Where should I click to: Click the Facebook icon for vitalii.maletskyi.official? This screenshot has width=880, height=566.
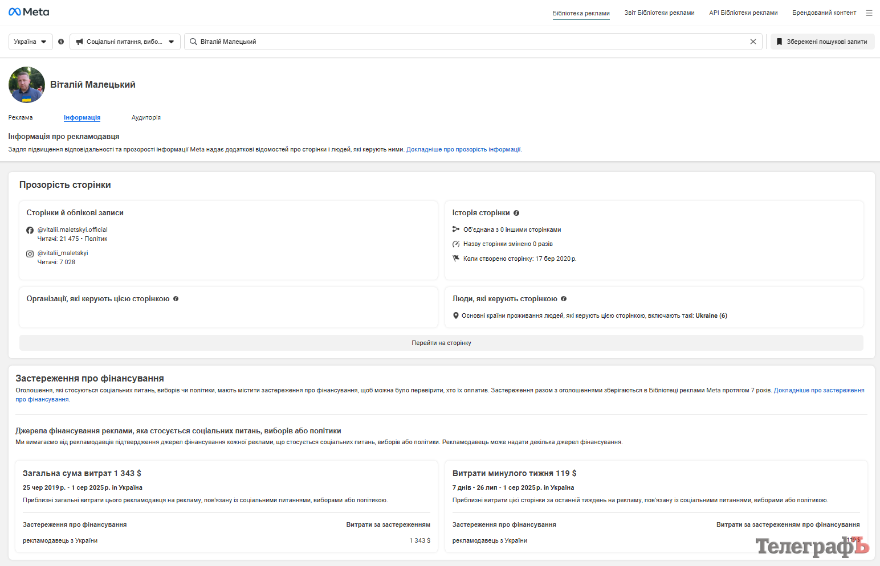[x=30, y=230]
